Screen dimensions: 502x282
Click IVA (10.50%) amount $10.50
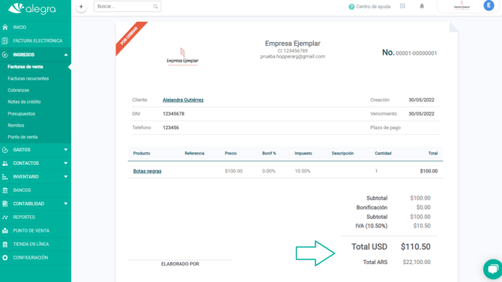click(422, 226)
